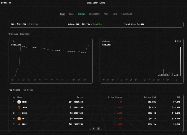
Task: Switch to Top Tokens list
Action: click(x=14, y=90)
